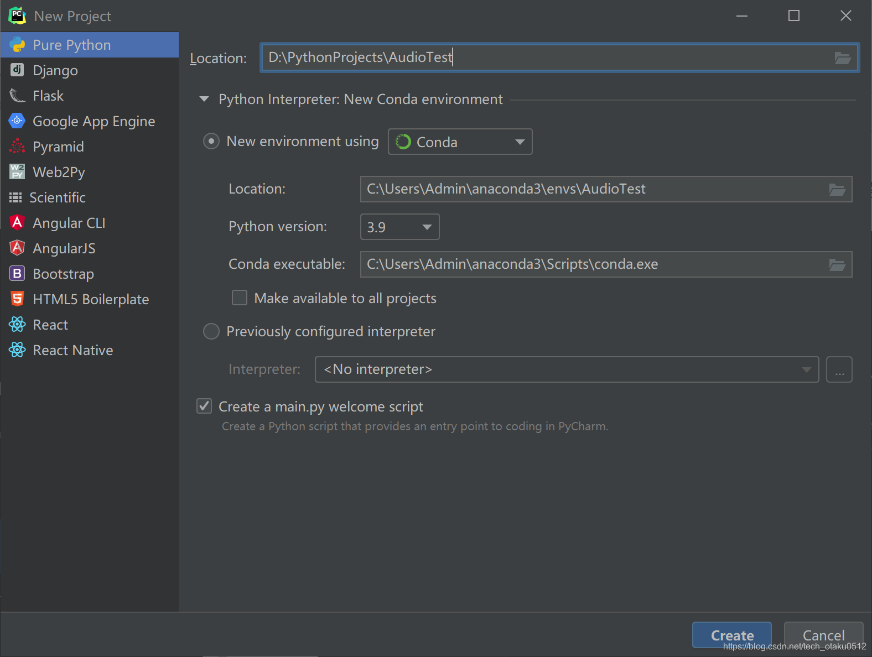Viewport: 872px width, 657px height.
Task: Select Django project type label
Action: tap(55, 71)
